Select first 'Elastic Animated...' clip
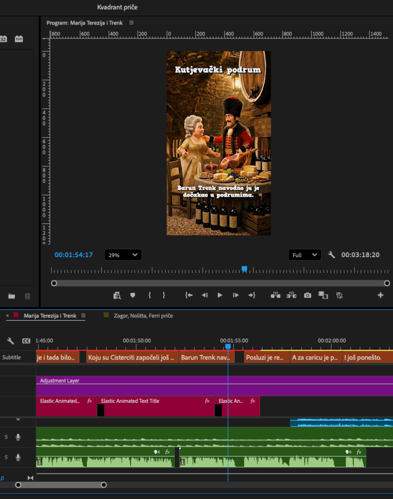The height and width of the screenshot is (499, 393). tap(66, 406)
